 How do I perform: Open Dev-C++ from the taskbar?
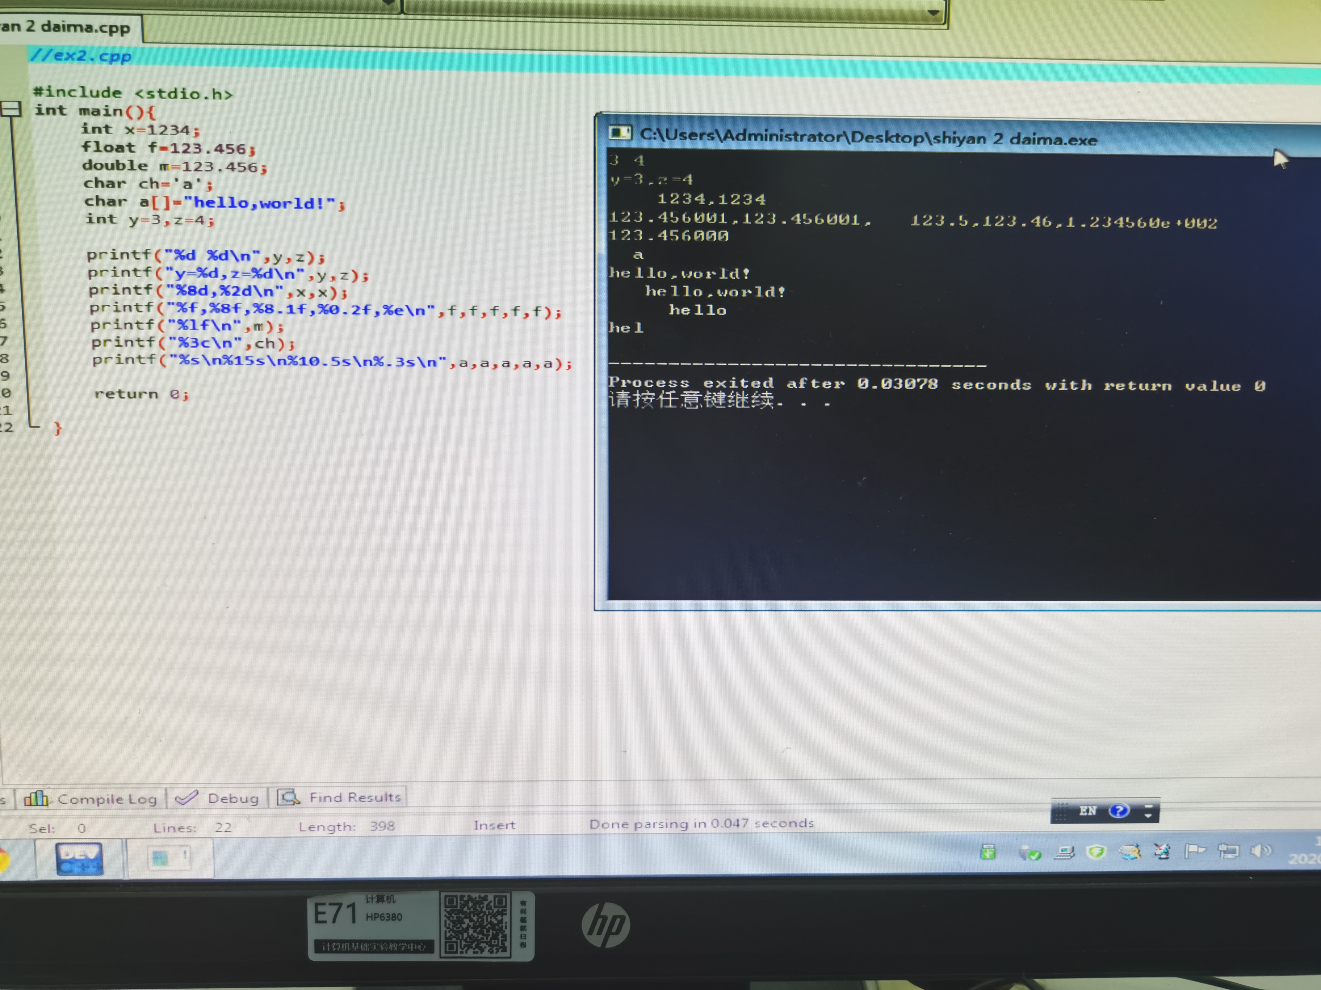tap(79, 859)
